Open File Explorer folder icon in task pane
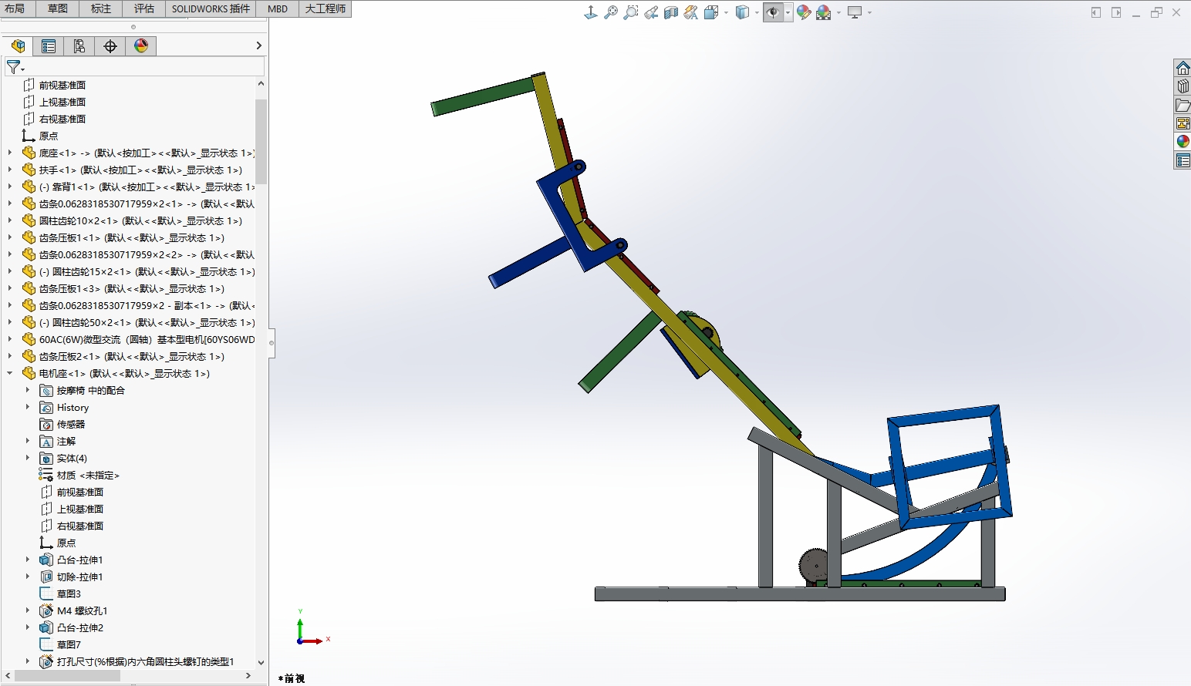 (x=1183, y=105)
